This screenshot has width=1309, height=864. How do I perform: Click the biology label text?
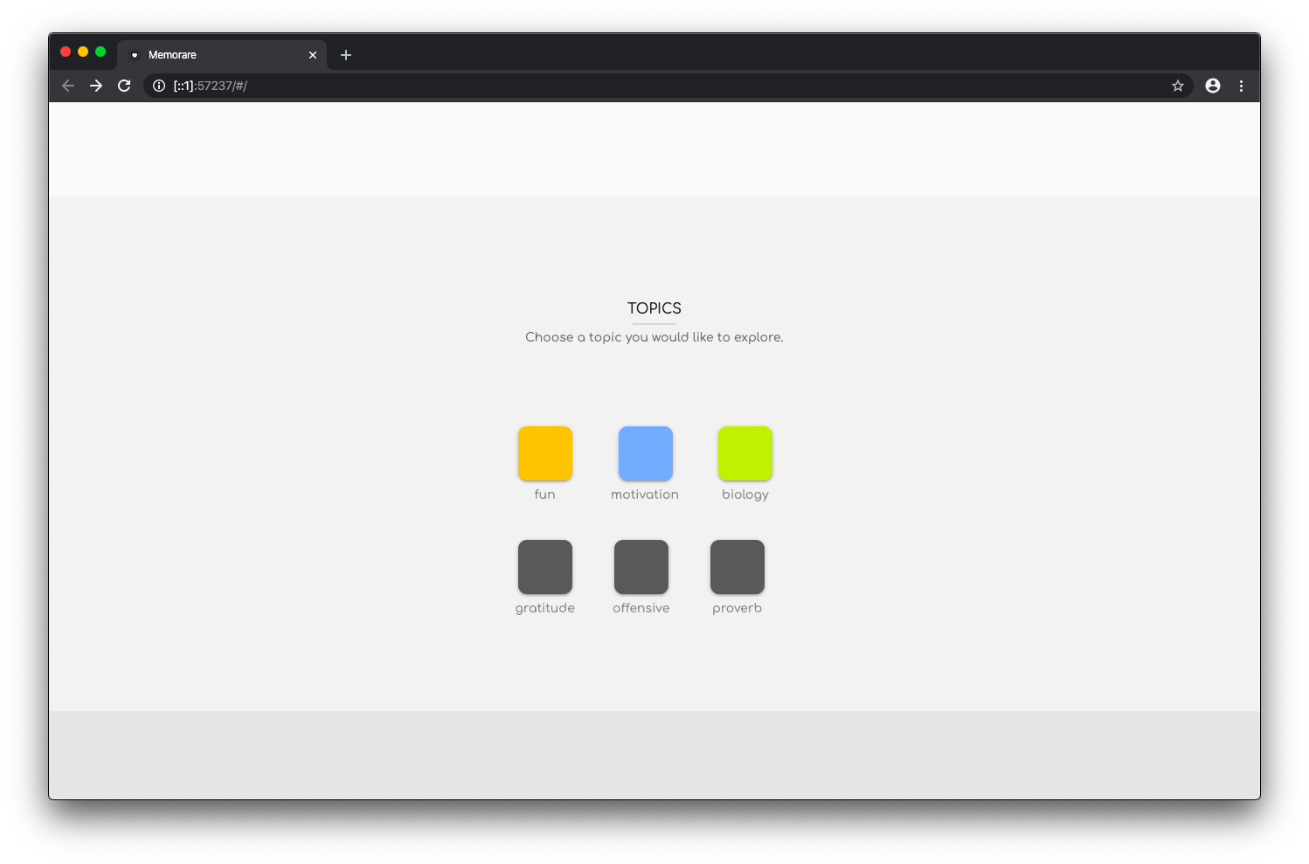pyautogui.click(x=745, y=495)
